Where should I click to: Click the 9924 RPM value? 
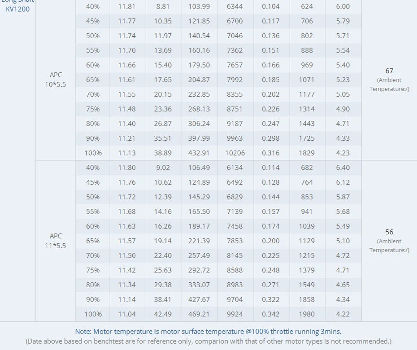coord(235,314)
